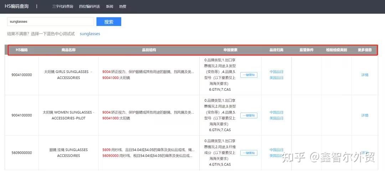Viewport: 385px width, 173px height.
Task: Click the 商品名称 column header
Action: [68, 50]
